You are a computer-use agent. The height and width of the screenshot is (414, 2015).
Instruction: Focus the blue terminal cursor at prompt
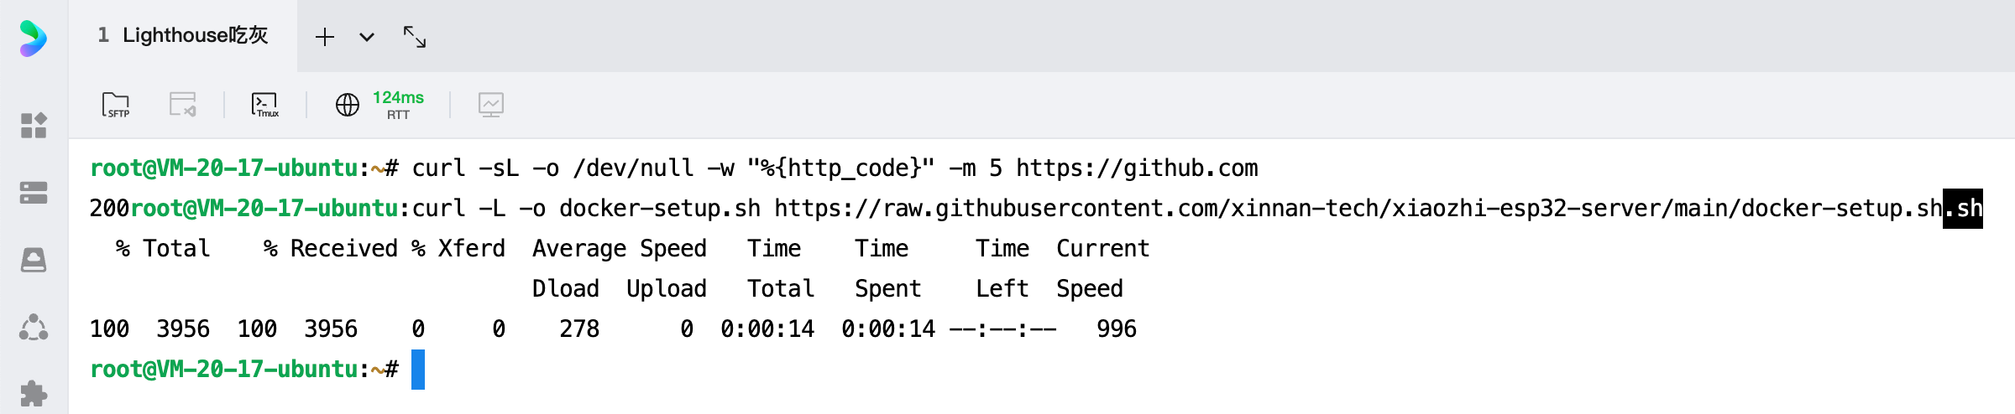(x=418, y=370)
